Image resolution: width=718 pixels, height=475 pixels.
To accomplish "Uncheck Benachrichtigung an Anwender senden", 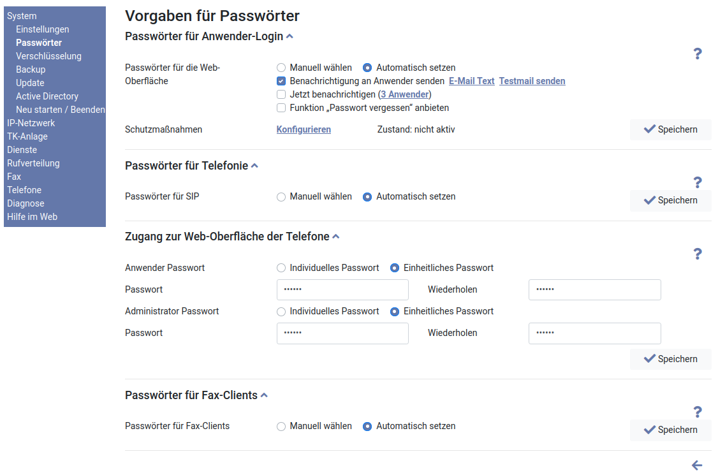I will (281, 81).
